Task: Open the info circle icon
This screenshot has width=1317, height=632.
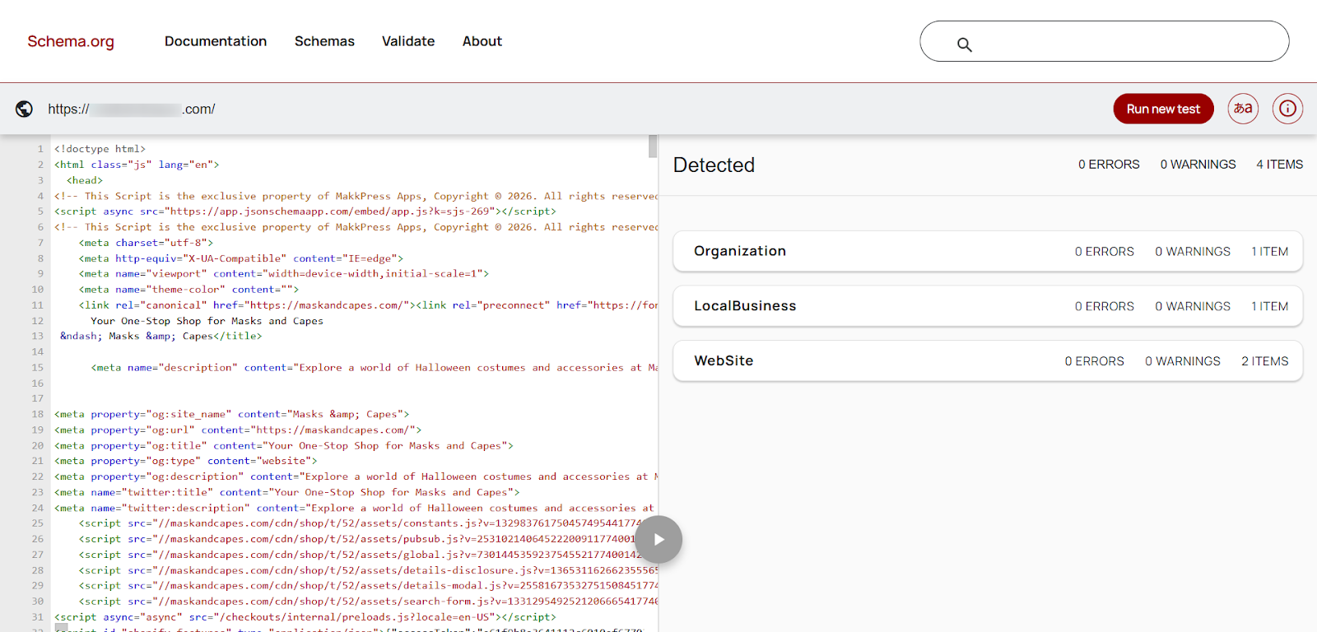Action: click(x=1287, y=109)
